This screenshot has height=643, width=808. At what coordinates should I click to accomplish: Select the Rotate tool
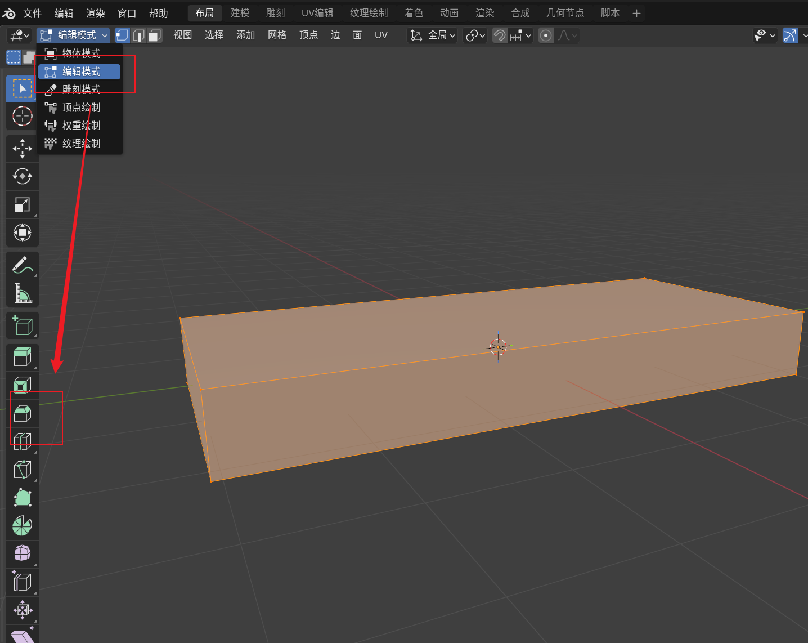point(23,176)
